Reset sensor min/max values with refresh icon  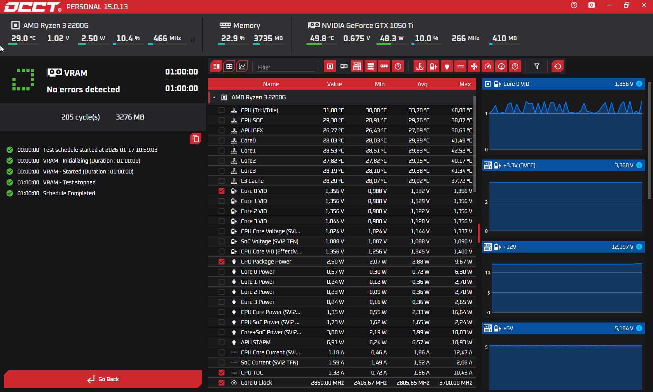click(558, 66)
